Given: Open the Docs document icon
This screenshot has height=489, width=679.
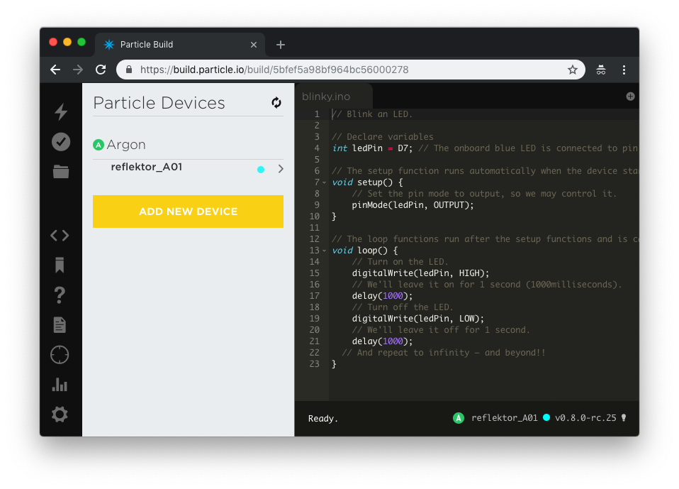Looking at the screenshot, I should pos(60,325).
